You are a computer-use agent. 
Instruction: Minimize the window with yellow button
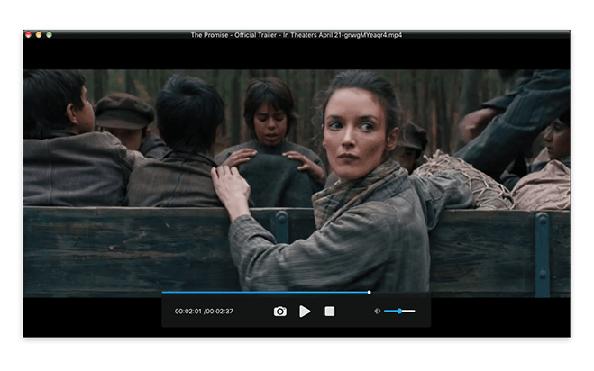click(x=39, y=35)
